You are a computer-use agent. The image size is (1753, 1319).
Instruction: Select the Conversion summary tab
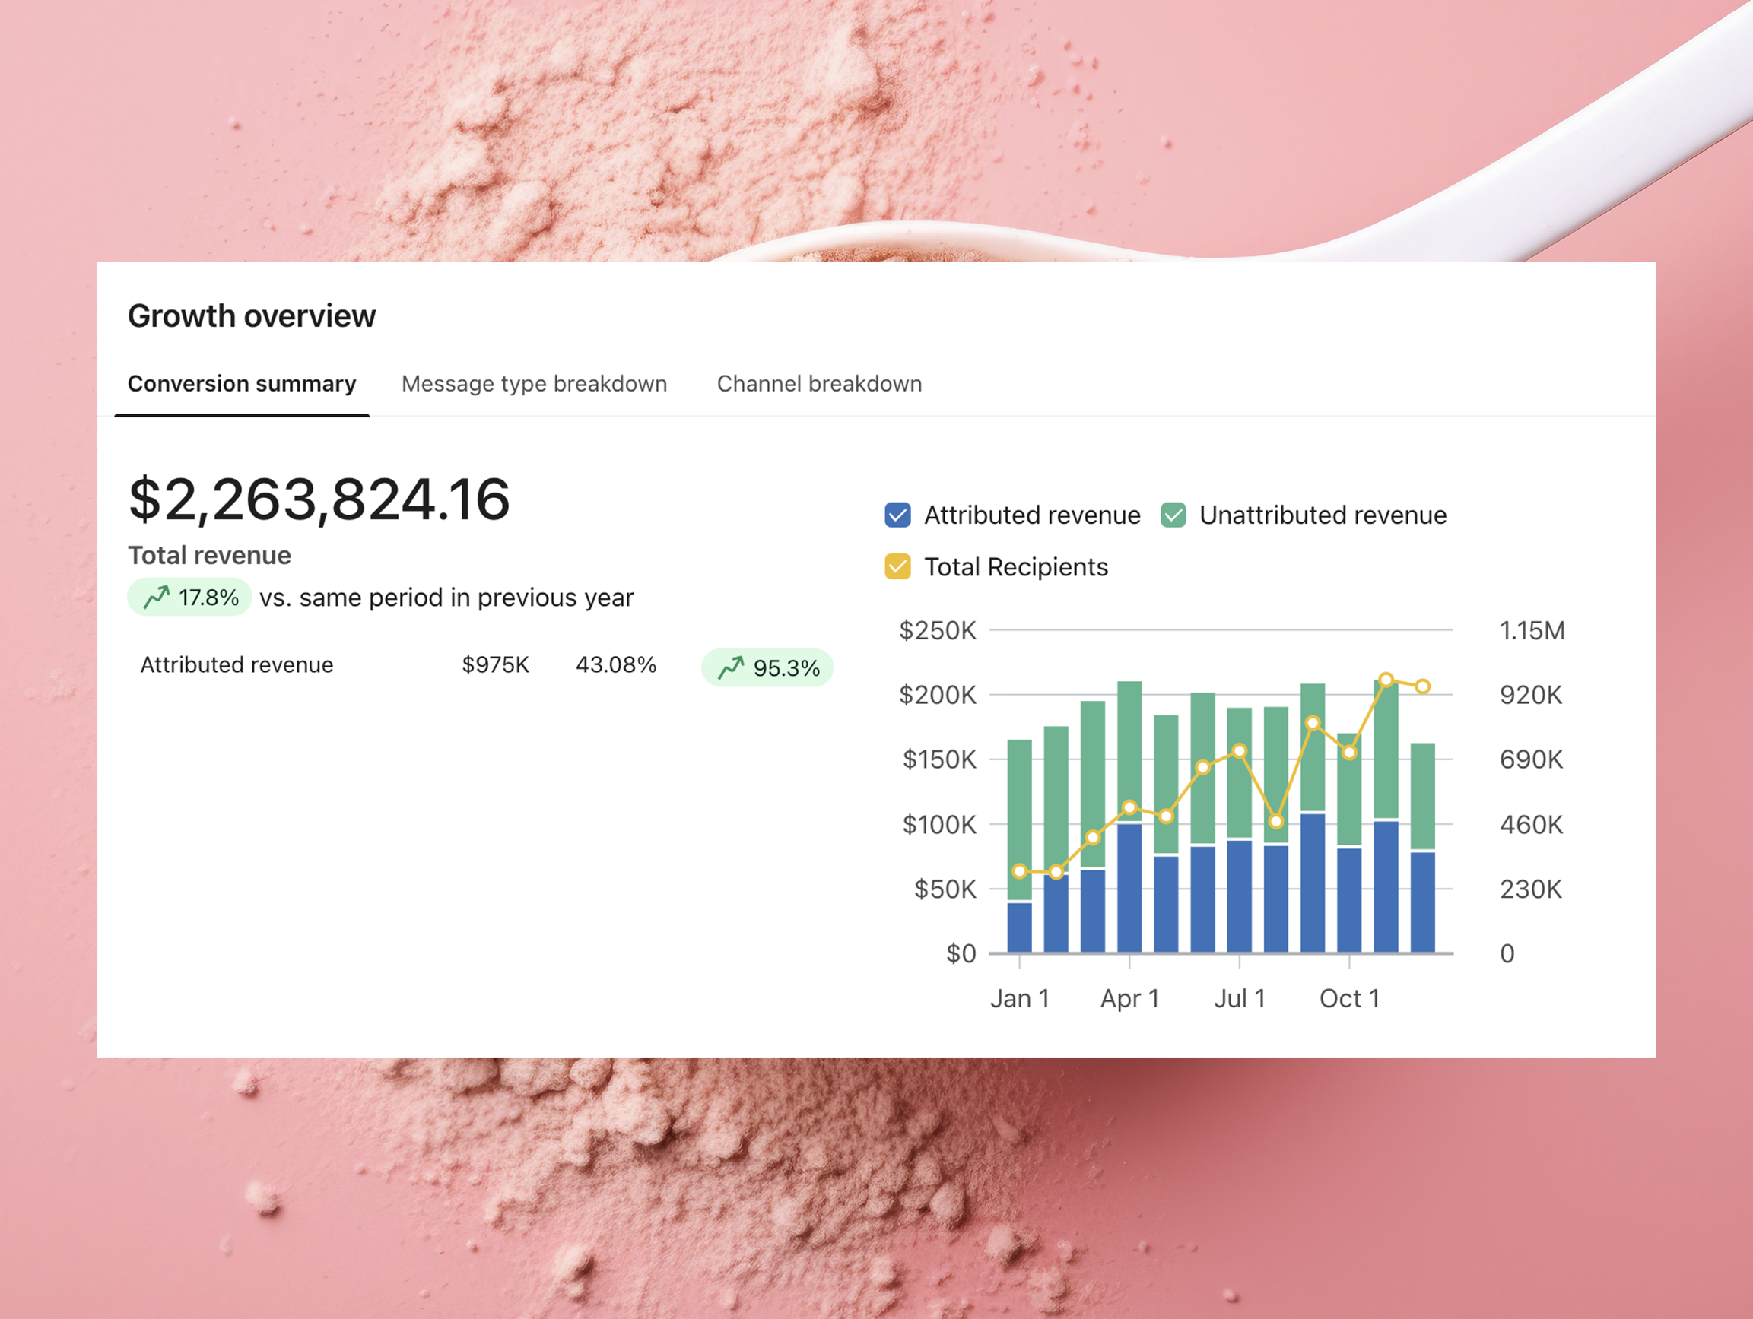tap(242, 384)
